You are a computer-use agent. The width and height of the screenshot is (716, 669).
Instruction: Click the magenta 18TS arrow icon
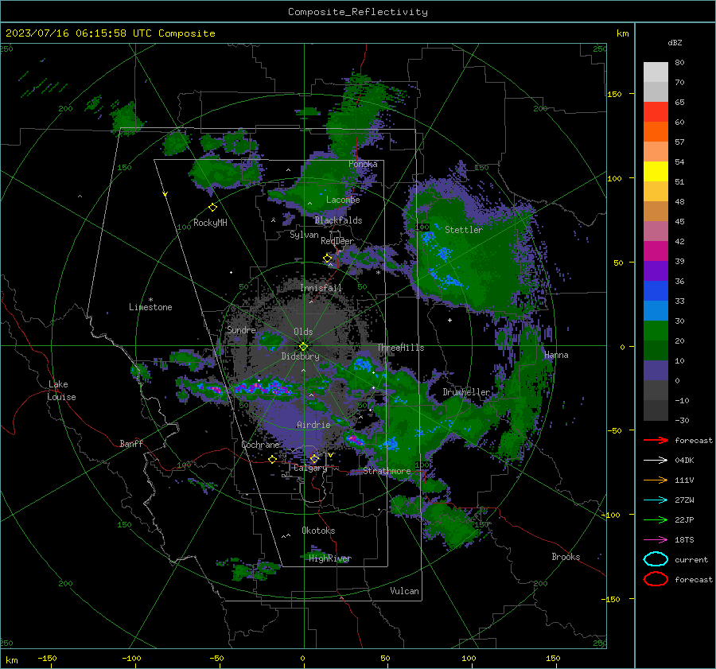coord(656,539)
